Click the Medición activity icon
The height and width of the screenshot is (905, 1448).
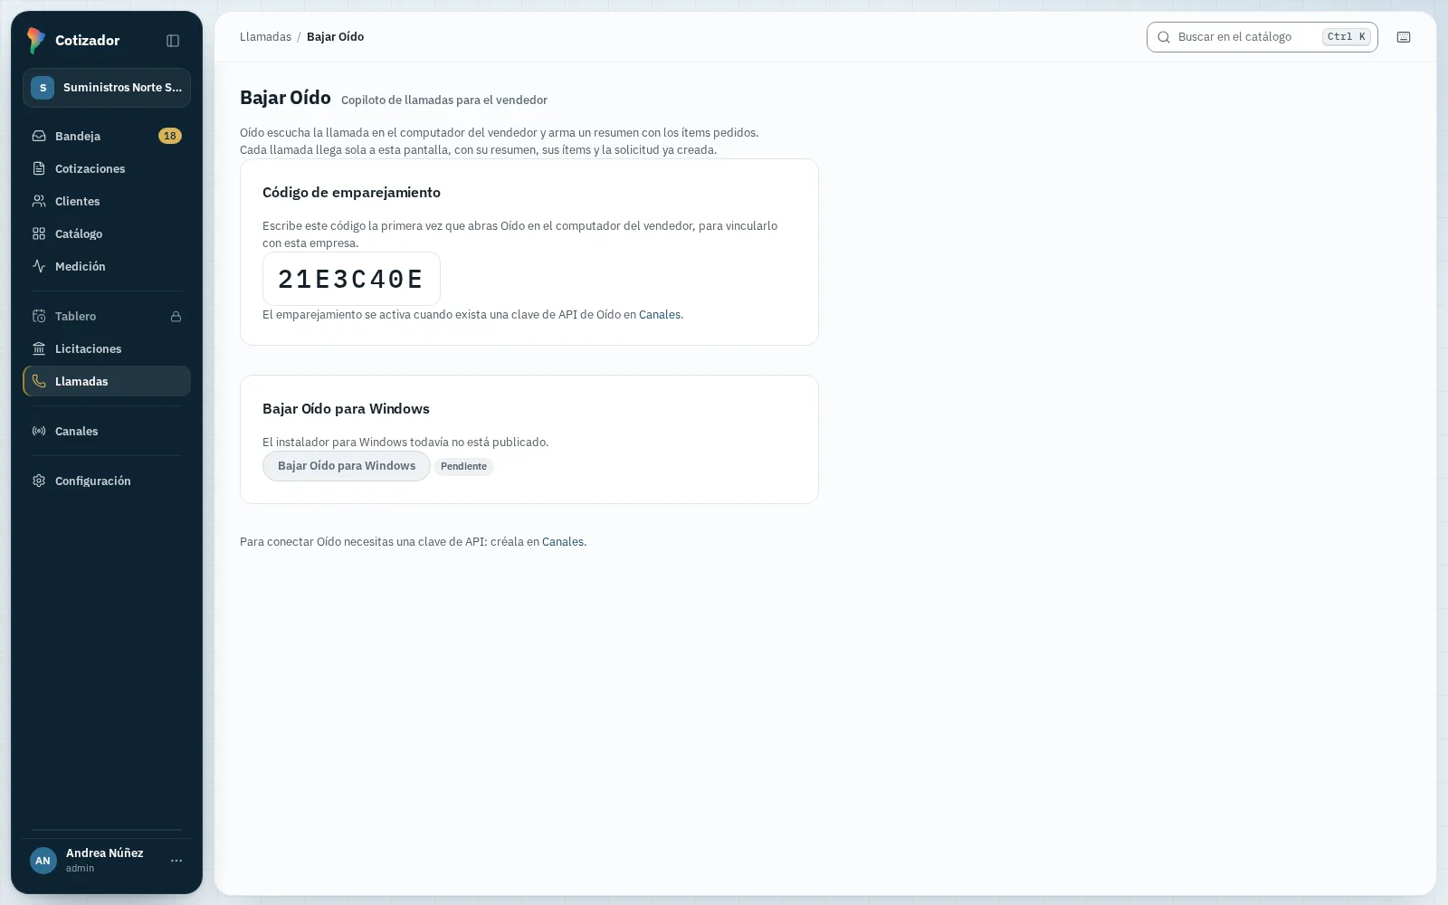(x=39, y=266)
